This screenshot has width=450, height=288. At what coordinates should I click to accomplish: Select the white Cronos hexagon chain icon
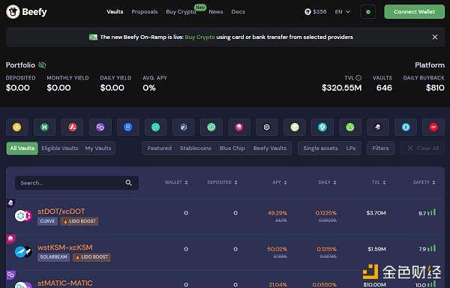(266, 127)
